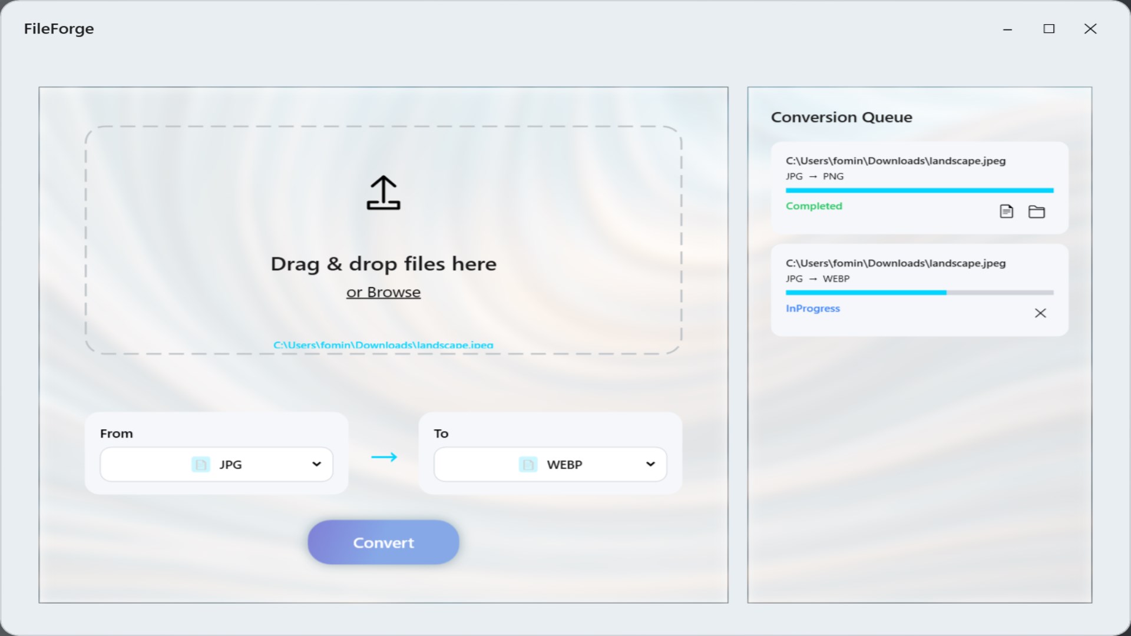Click the 'Drag & drop files here' area
The height and width of the screenshot is (636, 1131).
pos(383,264)
